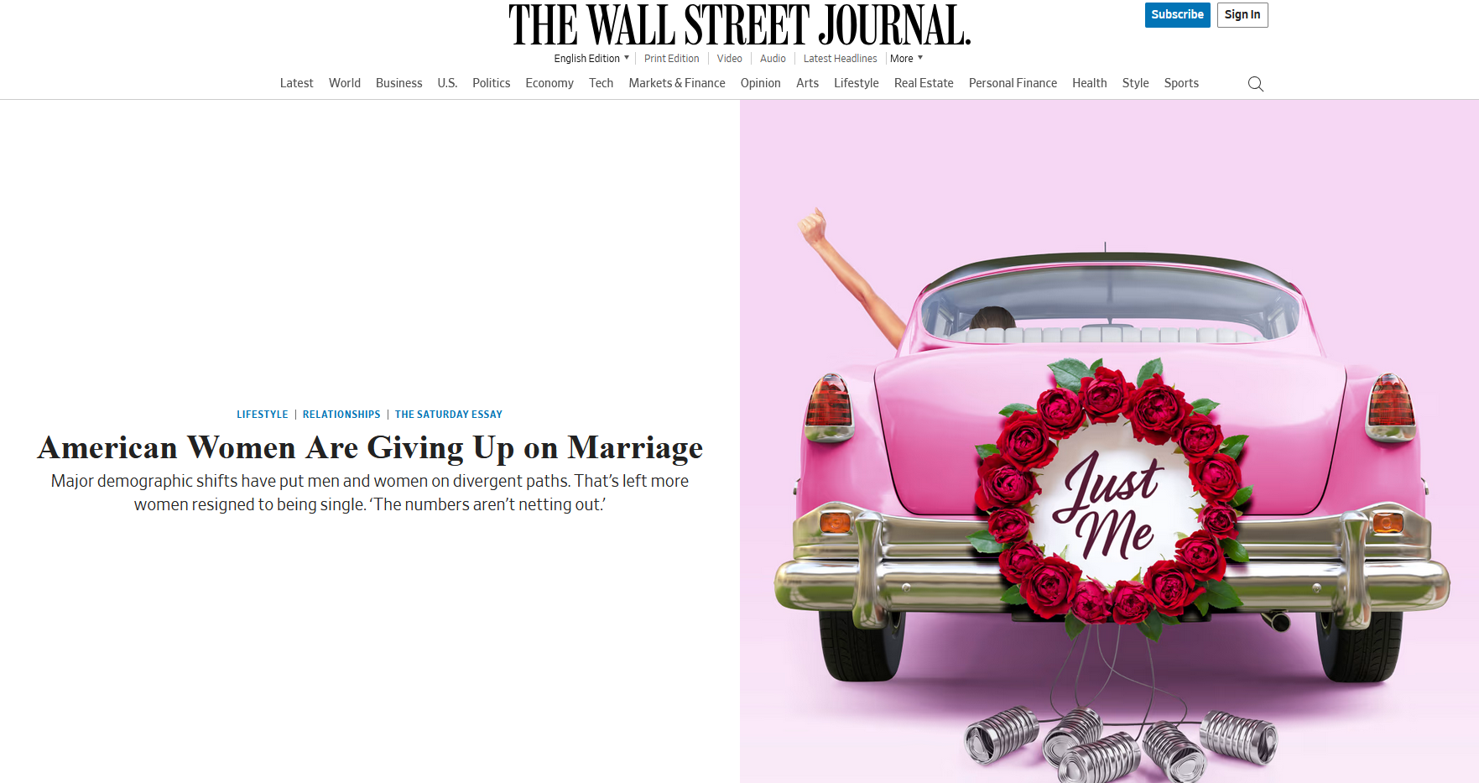Open Markets & Finance section
1479x783 pixels.
(677, 83)
